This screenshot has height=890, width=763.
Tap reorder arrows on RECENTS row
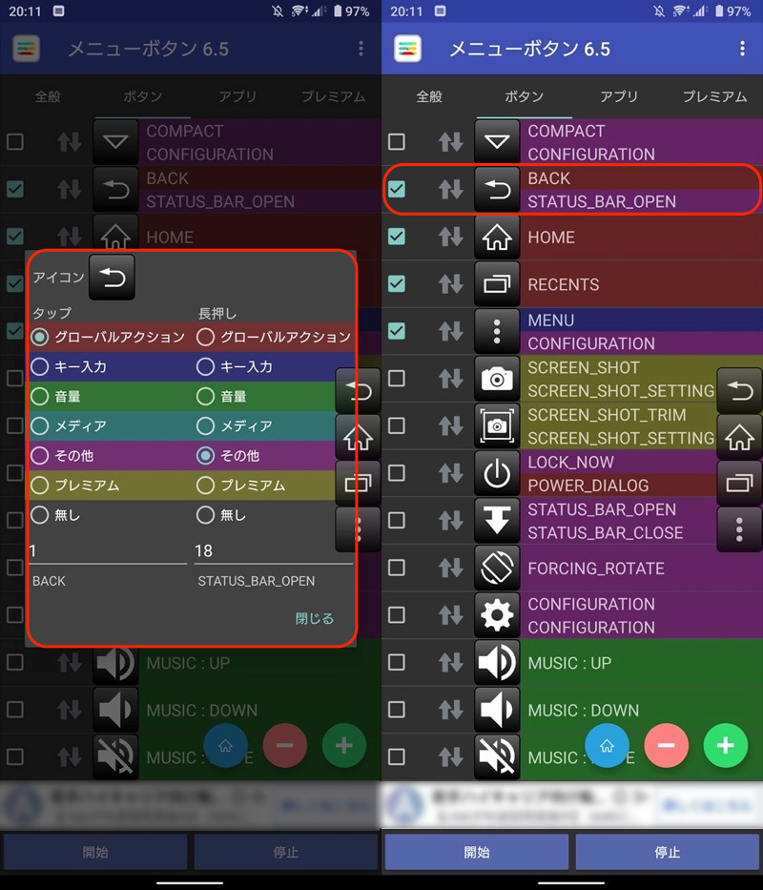pyautogui.click(x=450, y=284)
